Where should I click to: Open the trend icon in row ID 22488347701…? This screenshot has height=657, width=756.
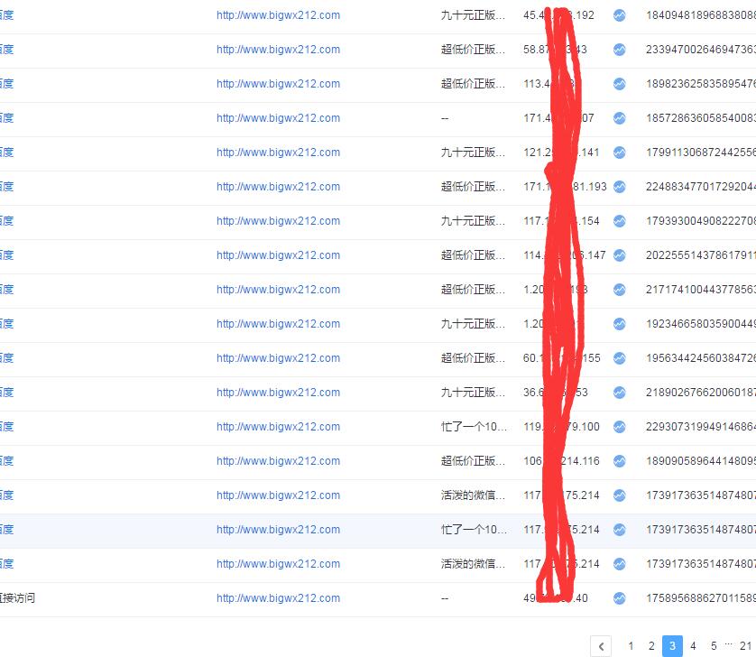(620, 187)
